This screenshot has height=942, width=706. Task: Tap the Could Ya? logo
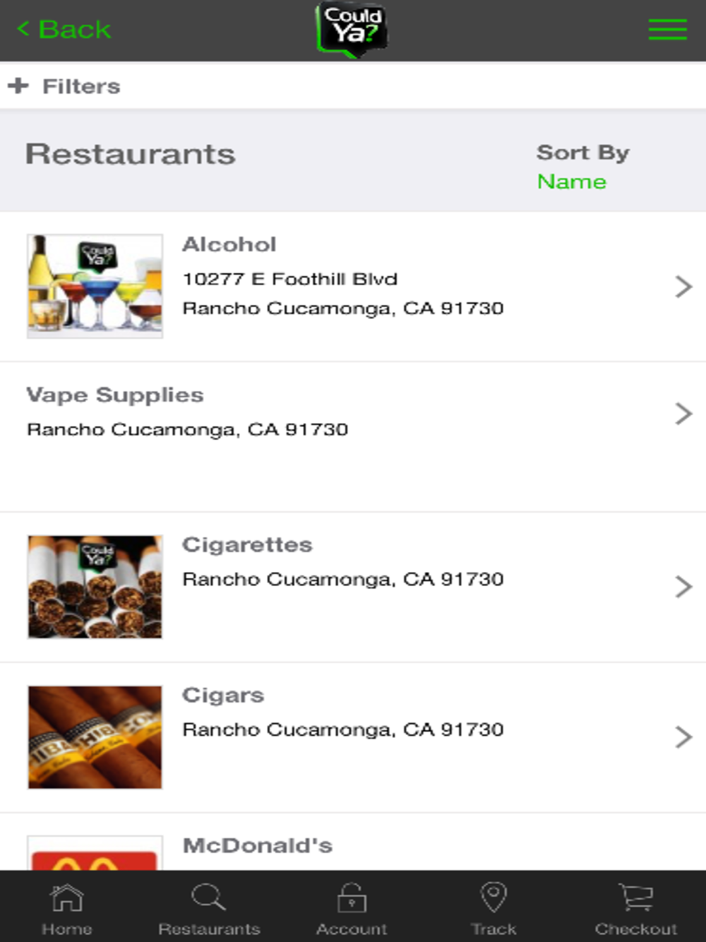tap(352, 30)
